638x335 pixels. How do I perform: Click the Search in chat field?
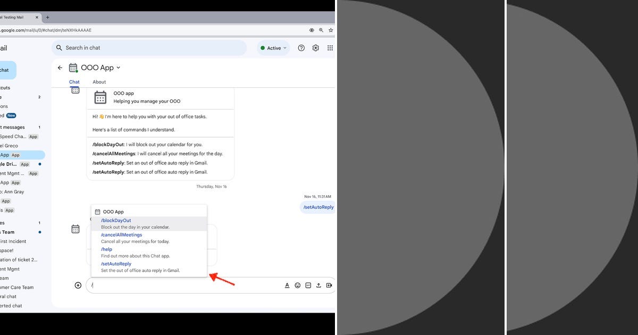149,47
